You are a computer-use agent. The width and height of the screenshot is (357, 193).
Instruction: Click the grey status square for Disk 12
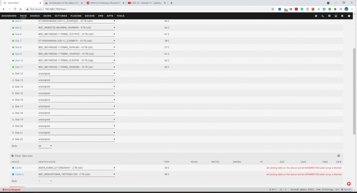pos(13,73)
